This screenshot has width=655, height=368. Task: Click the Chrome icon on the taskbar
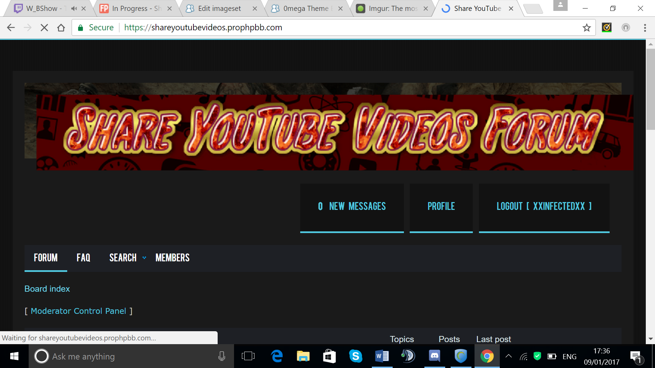coord(487,356)
